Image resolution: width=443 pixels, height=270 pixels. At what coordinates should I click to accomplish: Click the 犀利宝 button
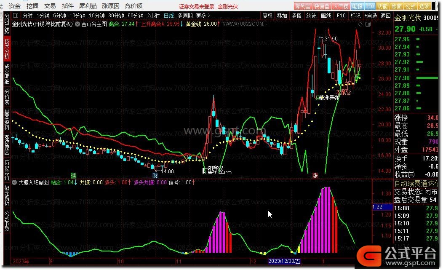coord(303,6)
